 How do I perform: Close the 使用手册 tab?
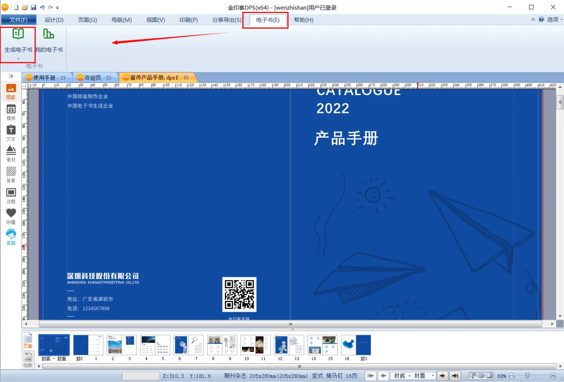[x=63, y=77]
